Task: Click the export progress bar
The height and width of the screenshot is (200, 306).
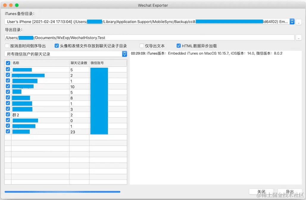Action: tap(63, 192)
